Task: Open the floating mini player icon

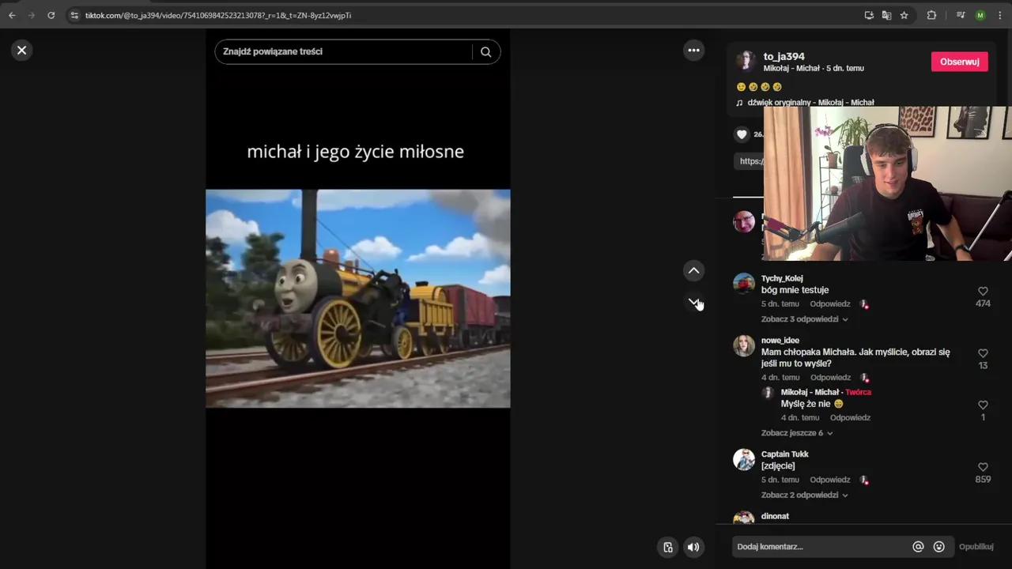Action: pos(668,547)
